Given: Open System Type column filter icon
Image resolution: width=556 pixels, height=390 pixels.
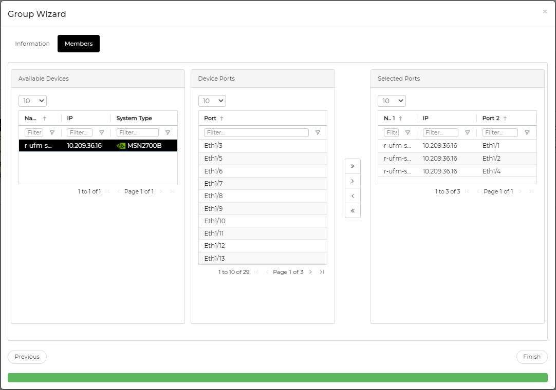Looking at the screenshot, I should click(x=167, y=133).
